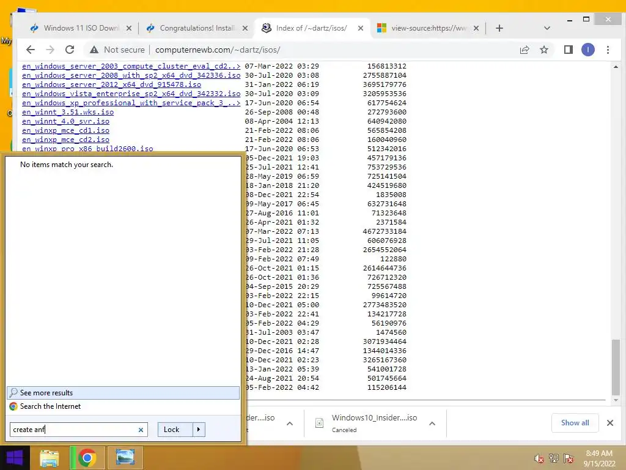Switch to the Congratulations! Install tab
This screenshot has height=470, width=626.
point(191,28)
